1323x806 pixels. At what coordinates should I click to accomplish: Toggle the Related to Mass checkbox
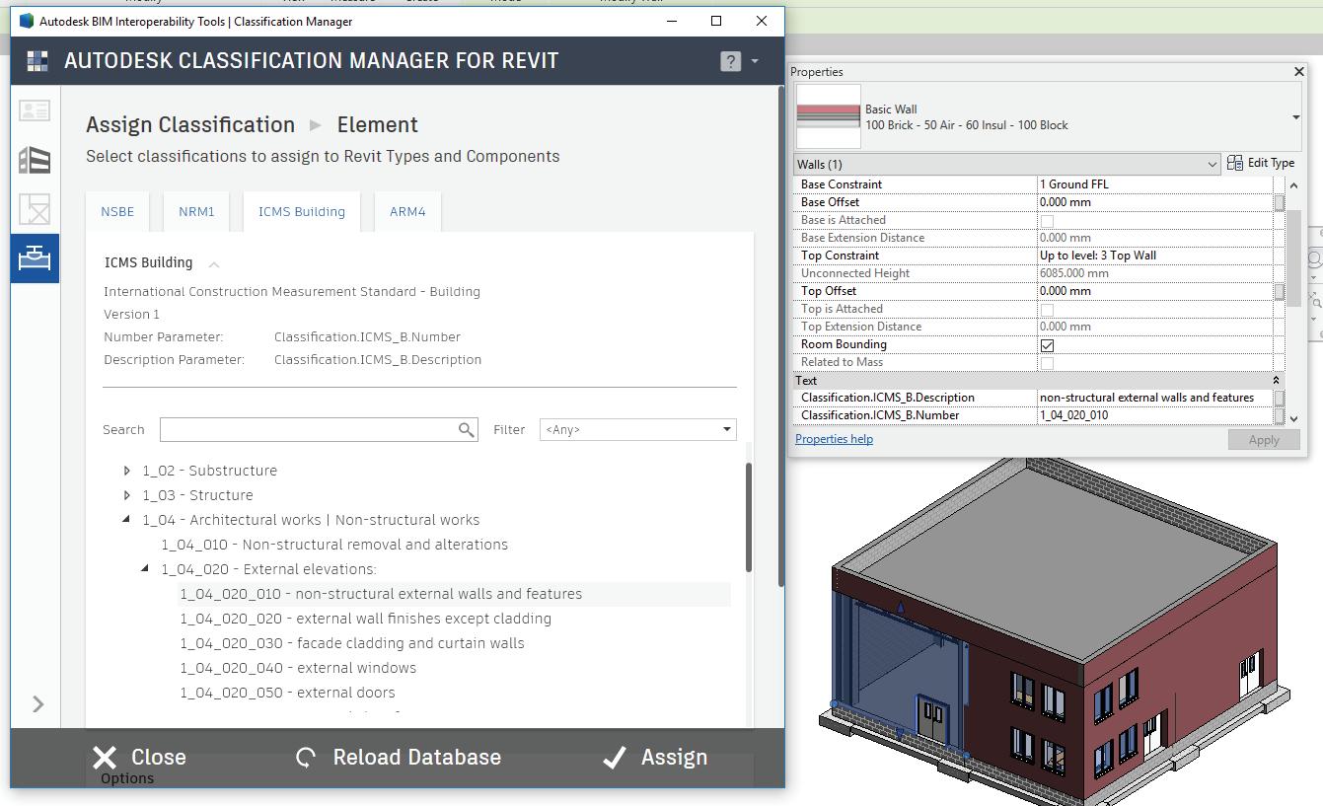(x=1047, y=363)
